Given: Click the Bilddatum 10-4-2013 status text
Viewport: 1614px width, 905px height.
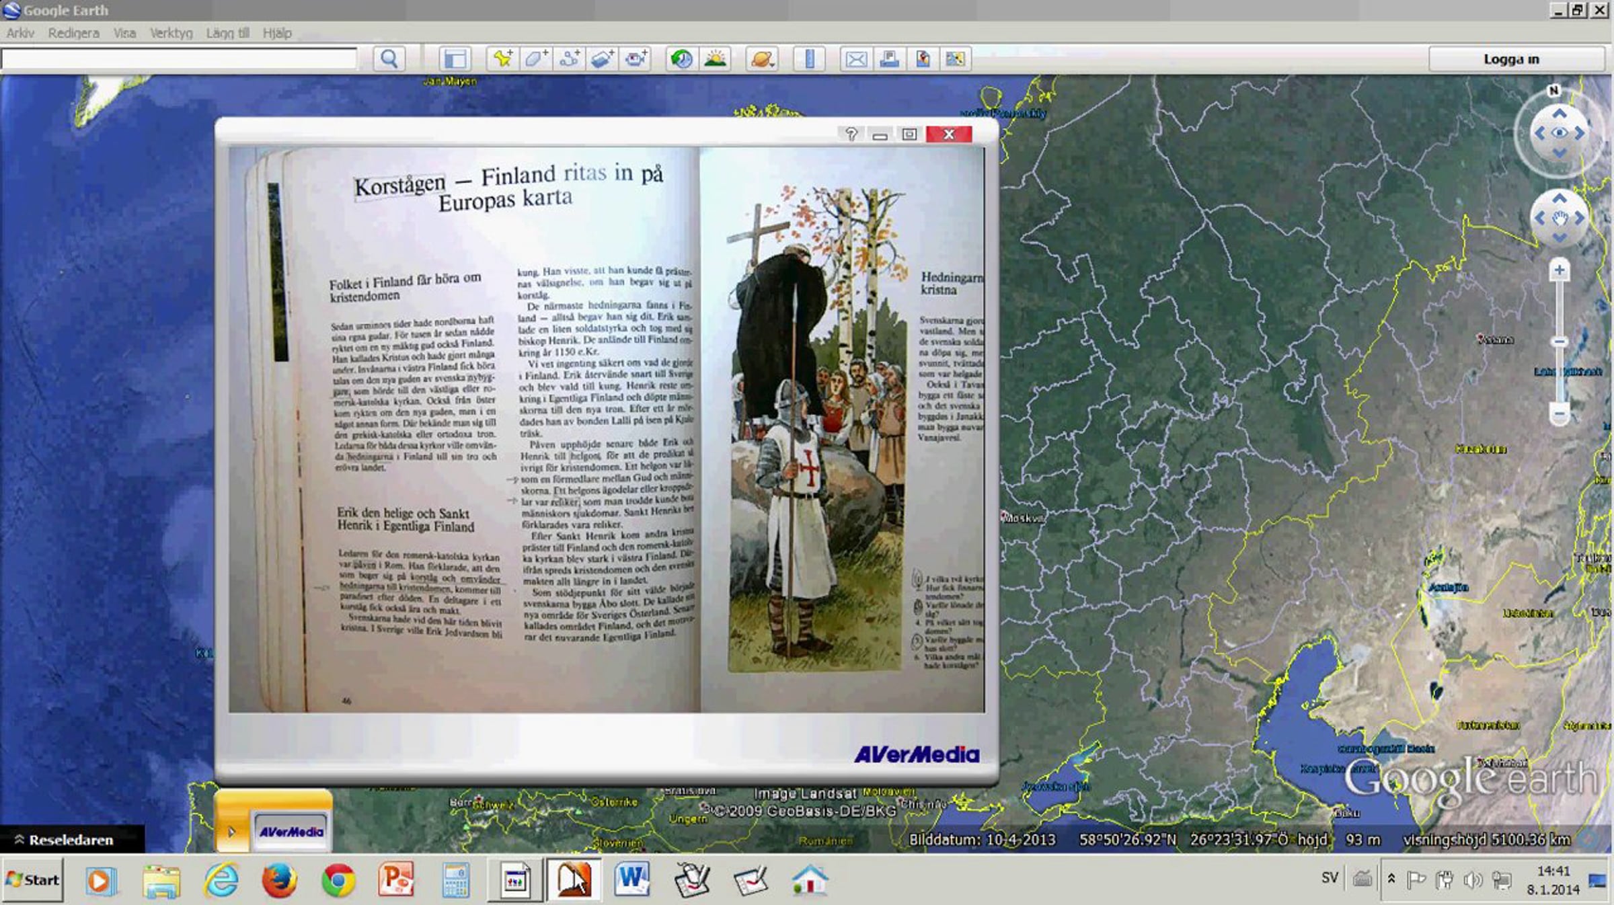Looking at the screenshot, I should pos(982,840).
